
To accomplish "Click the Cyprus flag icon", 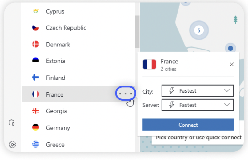I will pos(36,11).
